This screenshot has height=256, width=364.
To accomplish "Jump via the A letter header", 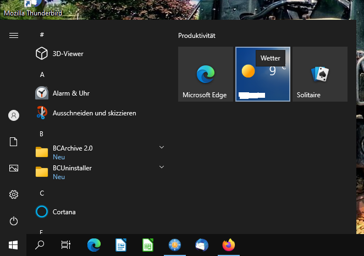I will pos(42,74).
